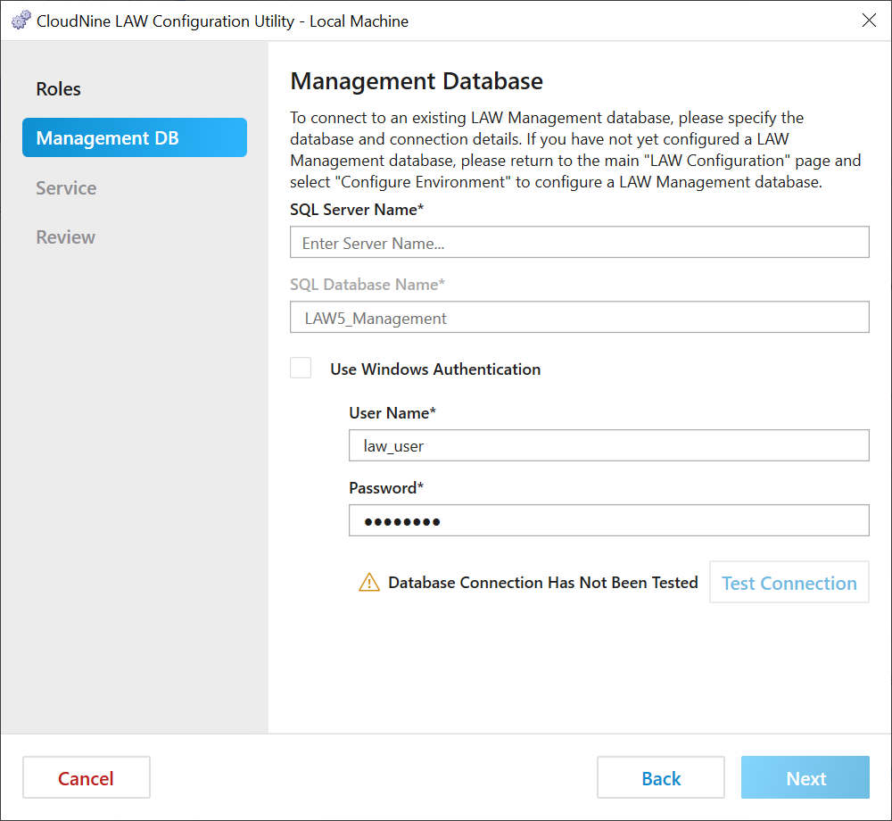The height and width of the screenshot is (821, 892).
Task: Select the Management DB sidebar step
Action: point(135,137)
